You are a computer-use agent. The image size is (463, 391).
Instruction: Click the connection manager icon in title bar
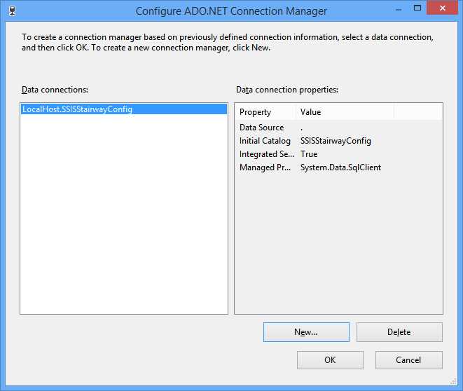[12, 11]
